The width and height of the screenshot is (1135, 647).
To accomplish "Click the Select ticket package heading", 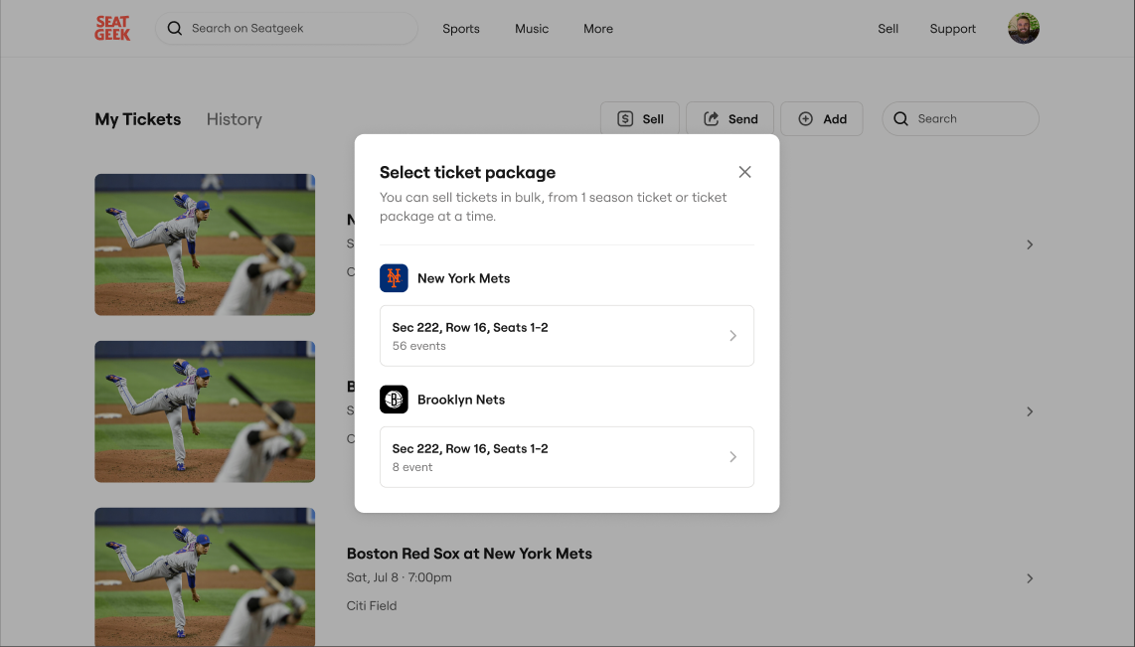I will [x=467, y=172].
